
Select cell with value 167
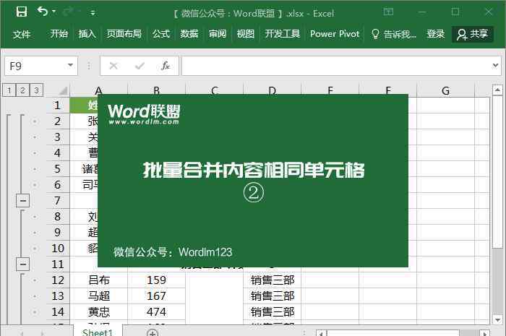pyautogui.click(x=157, y=296)
